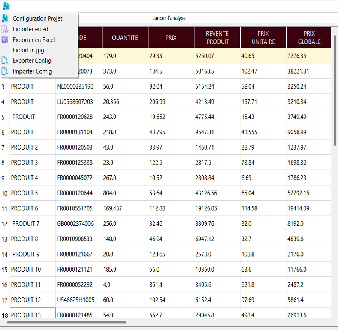
Task: Click the horizontal scrollbar at table bottom
Action: (x=67, y=322)
